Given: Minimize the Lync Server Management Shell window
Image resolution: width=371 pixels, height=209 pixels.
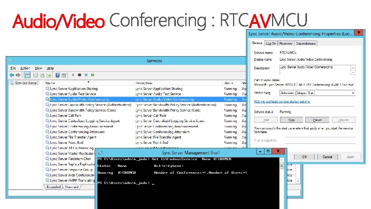Looking at the screenshot, I should point(260,151).
